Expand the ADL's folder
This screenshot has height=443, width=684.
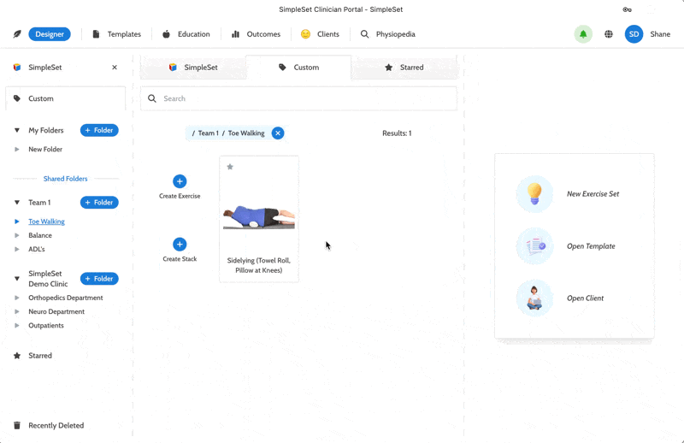[17, 250]
